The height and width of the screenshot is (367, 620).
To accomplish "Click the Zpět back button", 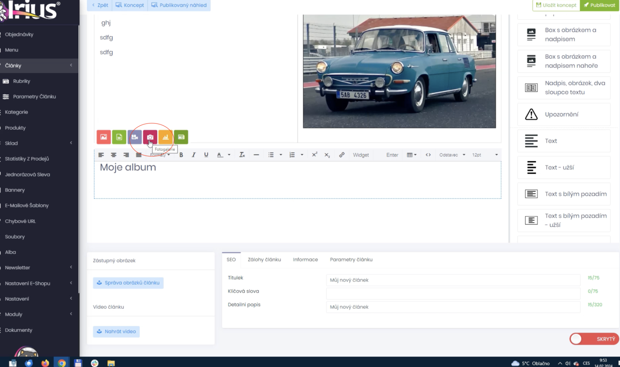I will (x=100, y=5).
